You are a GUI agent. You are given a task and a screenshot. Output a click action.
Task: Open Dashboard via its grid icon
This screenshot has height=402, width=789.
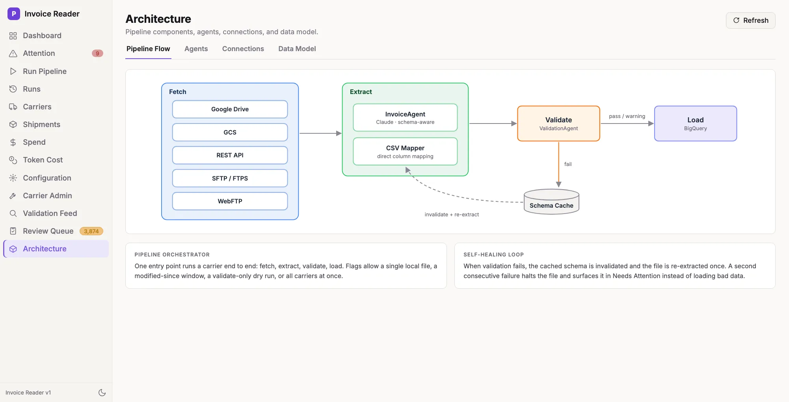coord(13,36)
